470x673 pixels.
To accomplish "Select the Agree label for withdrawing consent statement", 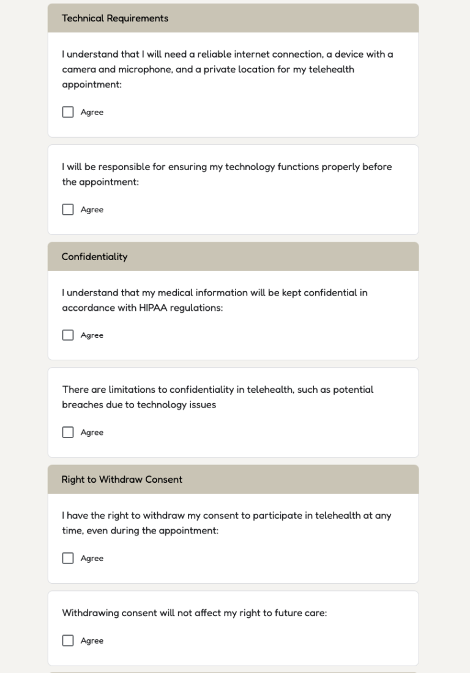I will pos(92,558).
